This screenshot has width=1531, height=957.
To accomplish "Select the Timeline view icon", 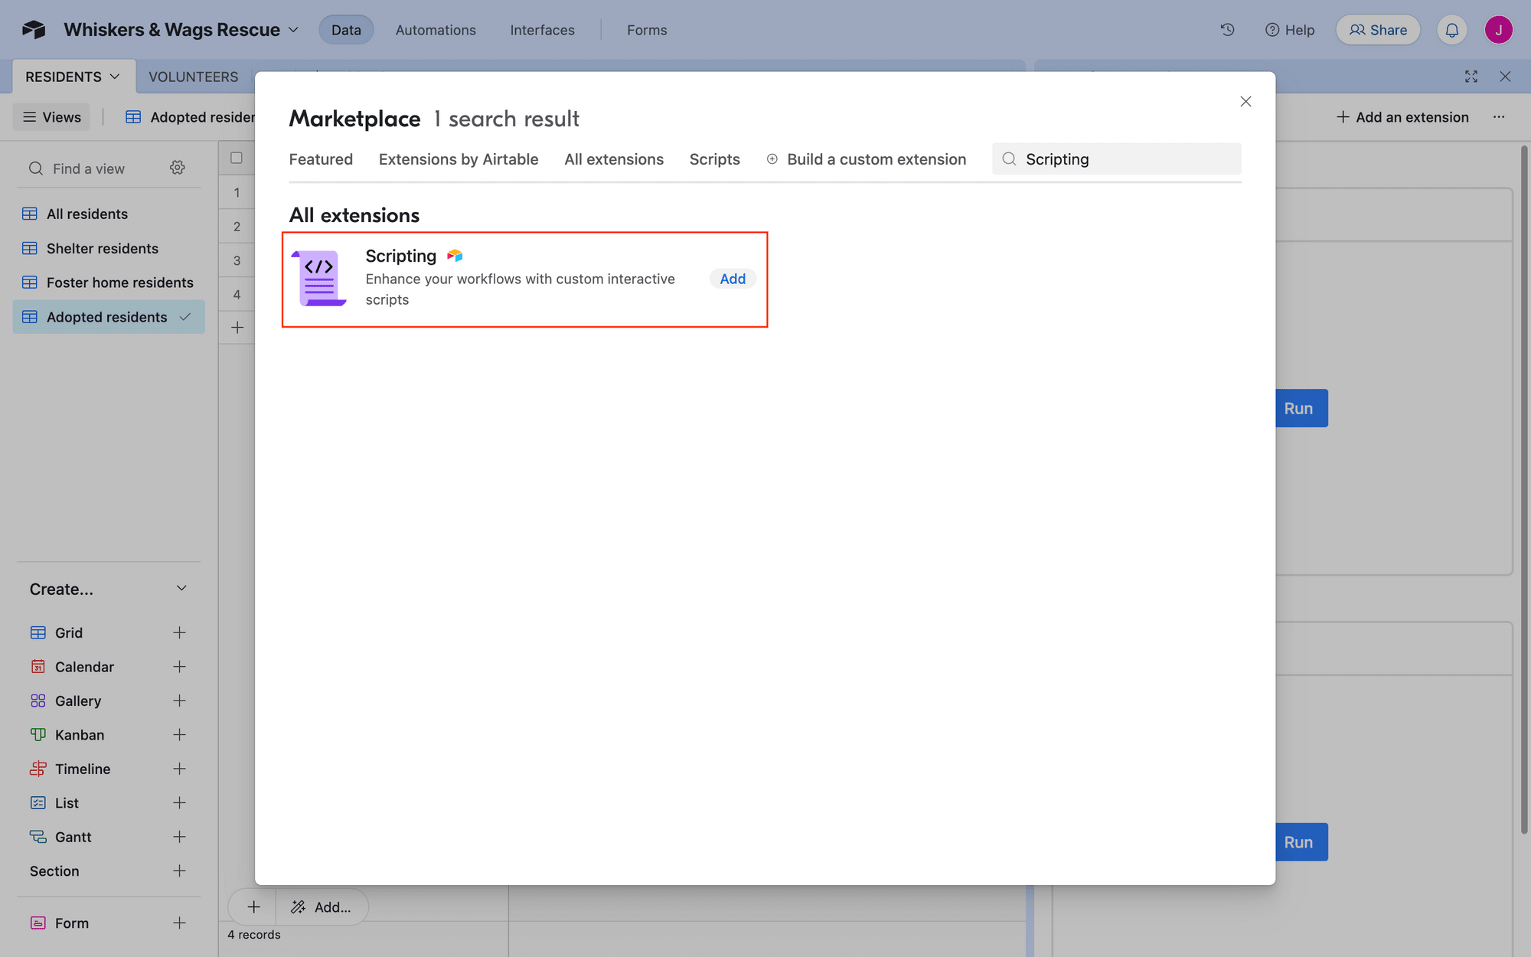I will tap(38, 769).
